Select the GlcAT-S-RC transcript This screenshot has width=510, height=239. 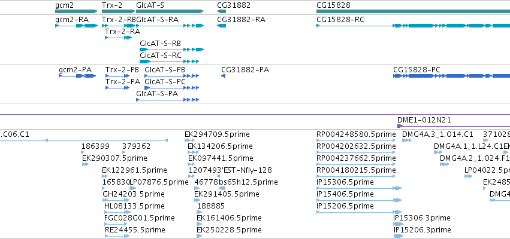click(169, 62)
